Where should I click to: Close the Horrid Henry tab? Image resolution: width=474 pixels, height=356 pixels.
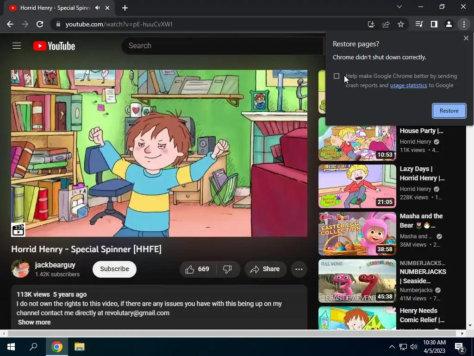pyautogui.click(x=107, y=8)
